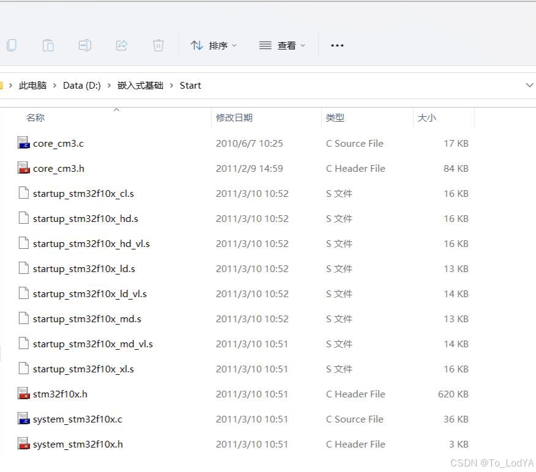Viewport: 536px width, 472px height.
Task: Expand the chevron after 嵌入式基础
Action: coord(171,86)
